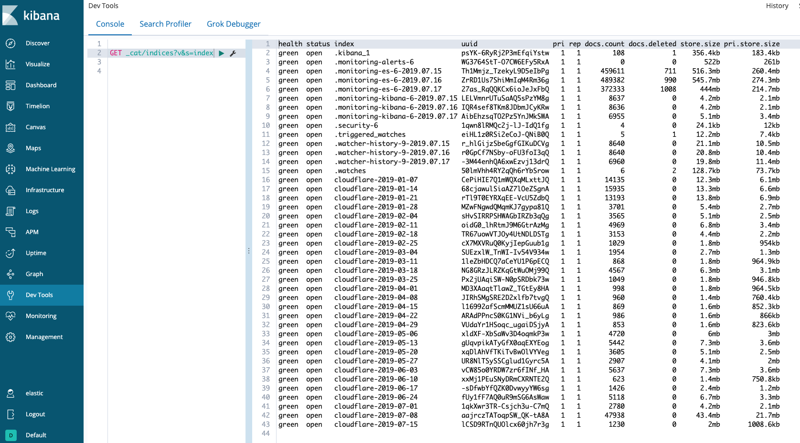Screen dimensions: 800x443
Task: Open the APM section
Action: (32, 232)
